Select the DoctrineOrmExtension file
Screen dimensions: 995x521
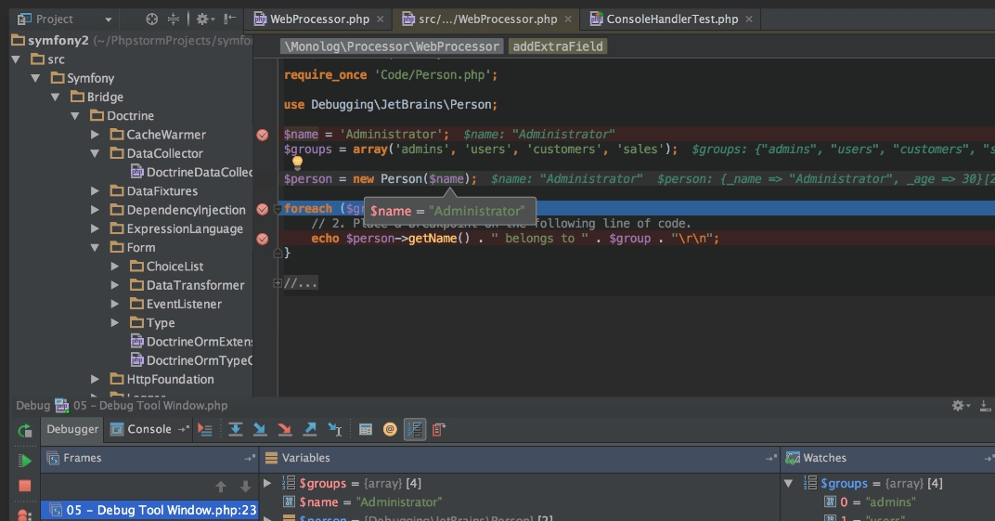tap(191, 342)
